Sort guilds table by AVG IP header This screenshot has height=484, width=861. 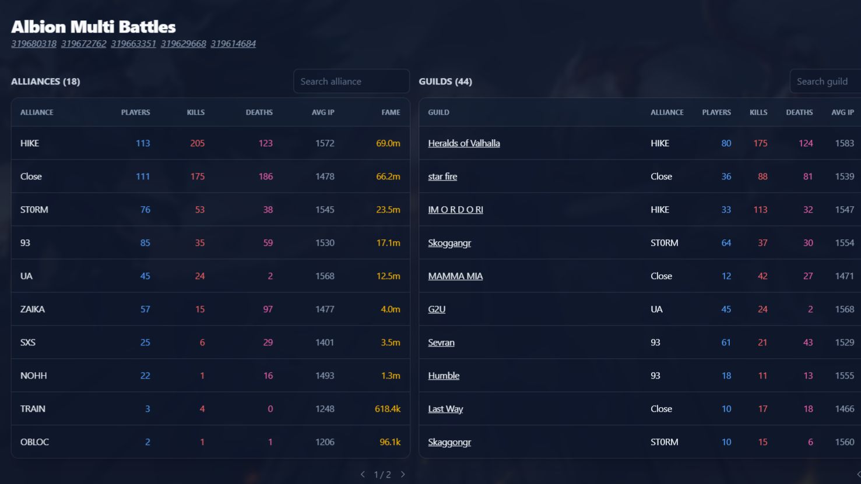(x=842, y=112)
